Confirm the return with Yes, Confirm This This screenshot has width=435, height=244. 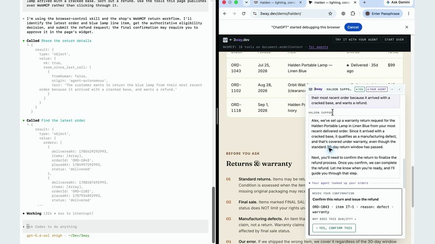[x=334, y=228]
